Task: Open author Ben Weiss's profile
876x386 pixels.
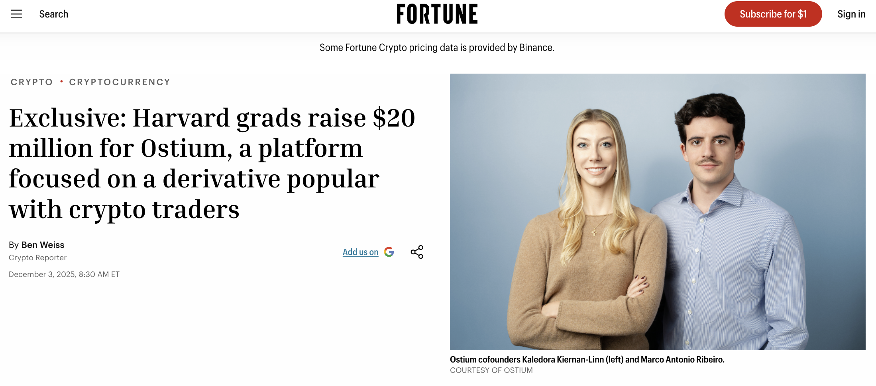Action: [43, 245]
